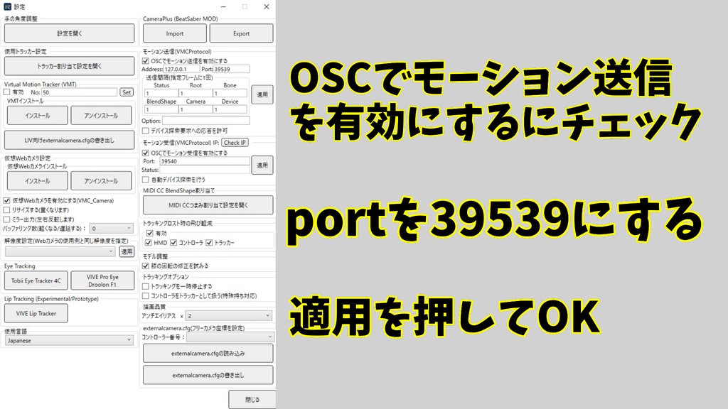Edit the Device send interval field

[230, 109]
